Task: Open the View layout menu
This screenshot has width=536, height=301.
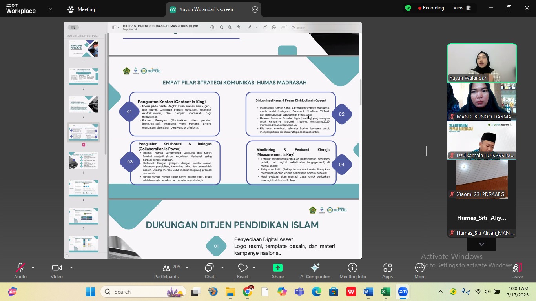Action: coord(461,8)
